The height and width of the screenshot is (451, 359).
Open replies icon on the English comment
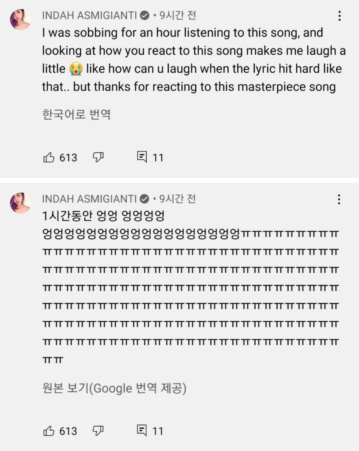(x=142, y=157)
